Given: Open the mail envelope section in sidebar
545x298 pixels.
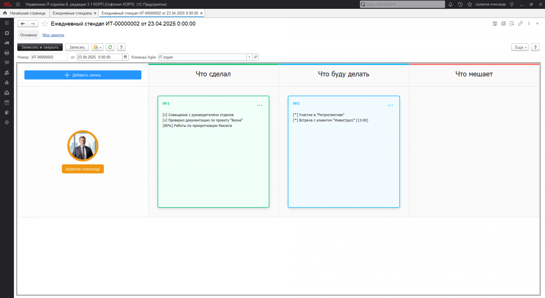Looking at the screenshot, I should click(7, 93).
